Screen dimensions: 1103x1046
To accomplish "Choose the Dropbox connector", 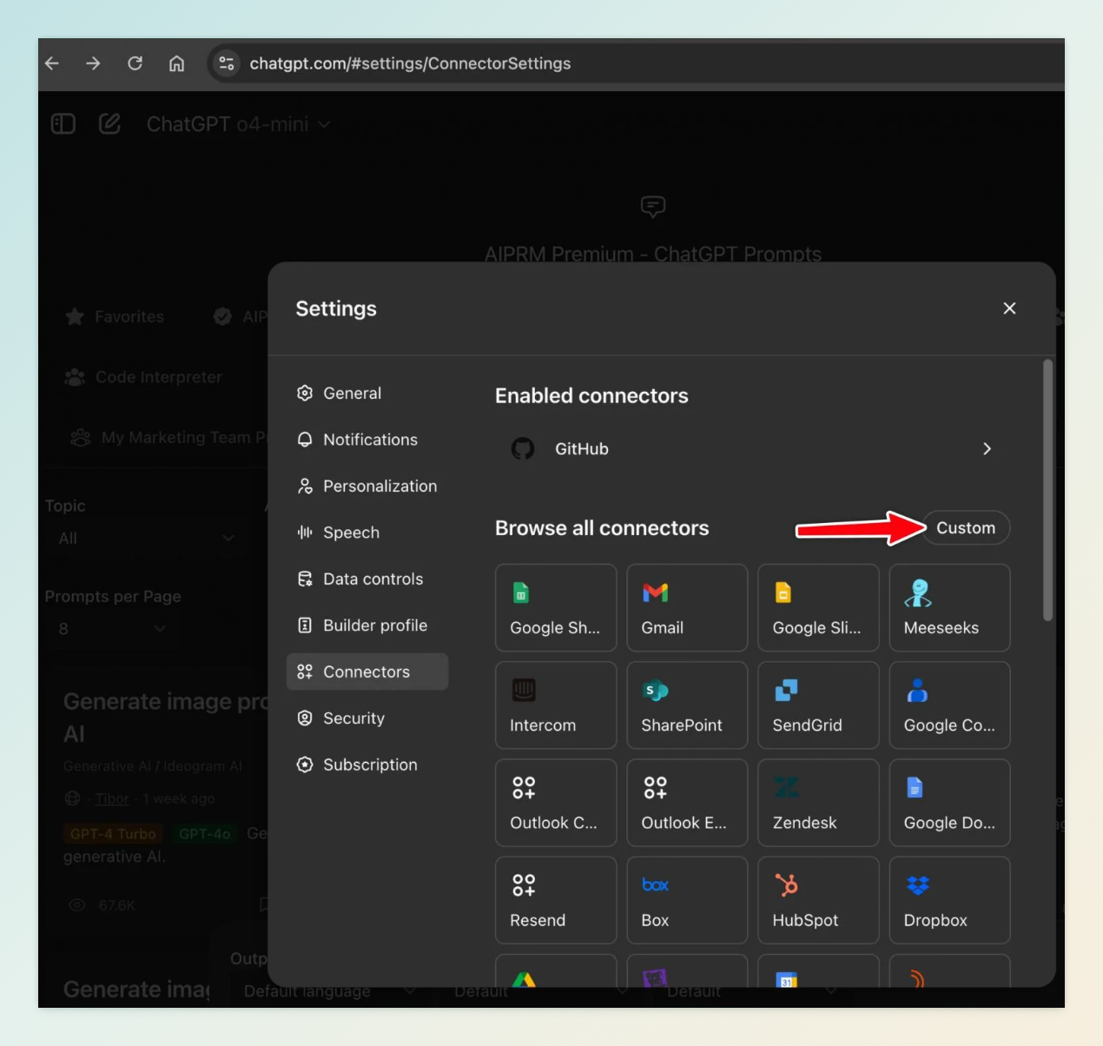I will pyautogui.click(x=949, y=900).
